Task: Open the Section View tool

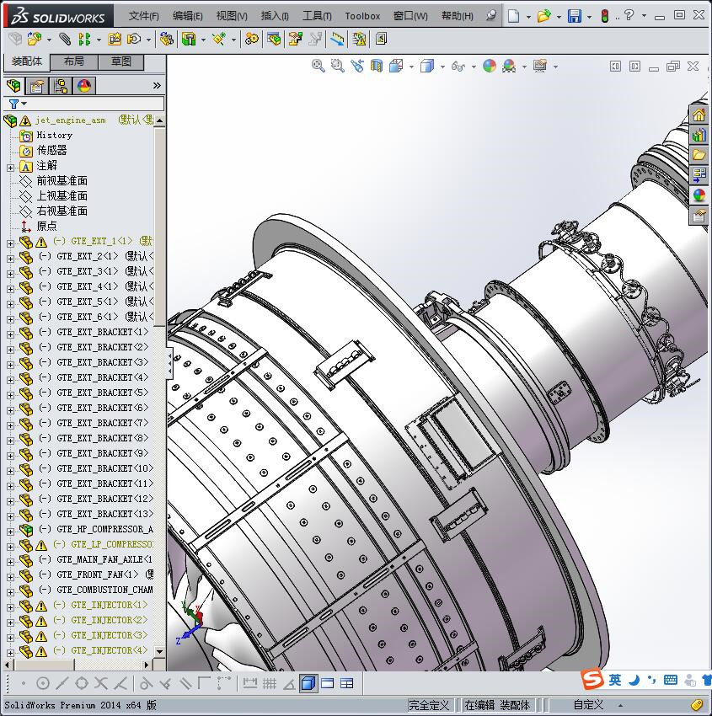Action: [376, 66]
